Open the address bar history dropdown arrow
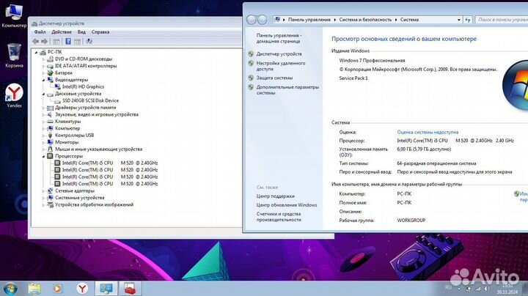 [458, 20]
